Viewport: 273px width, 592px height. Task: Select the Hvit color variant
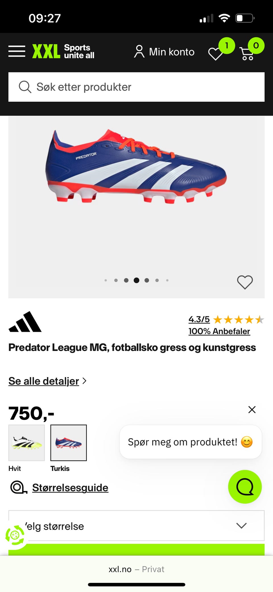tap(26, 443)
